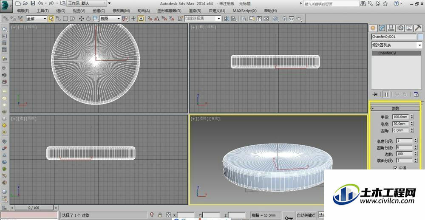Switch to the Motion panel tab icon
Viewport: 425px width, 220px height.
[400, 28]
